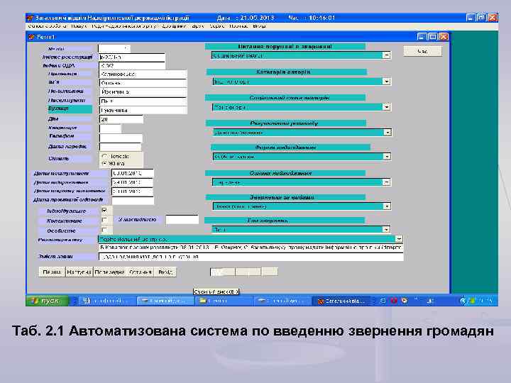Click the 'Ім'я' first name field
Image resolution: width=511 pixels, height=383 pixels.
click(143, 83)
